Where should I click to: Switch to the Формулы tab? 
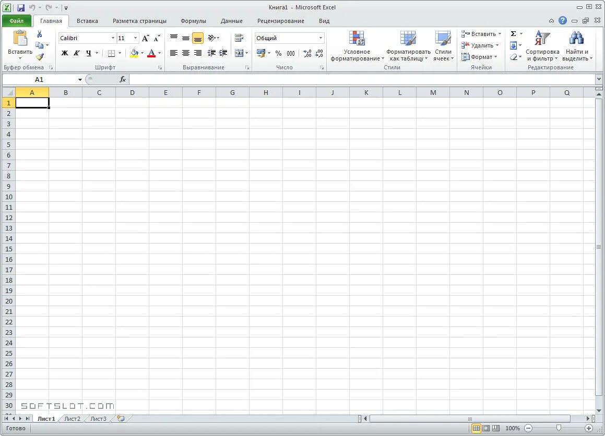coord(193,21)
